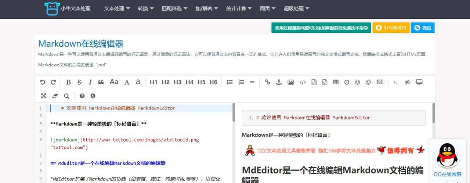Image resolution: width=470 pixels, height=183 pixels.
Task: Expand the 匹配筛选 menu
Action: (175, 8)
